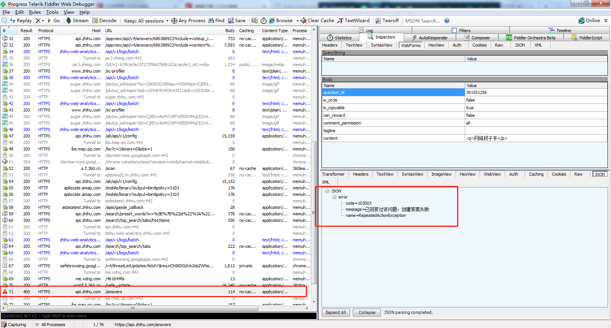The width and height of the screenshot is (611, 328).
Task: Click Tearoff toolbar icon
Action: point(378,21)
